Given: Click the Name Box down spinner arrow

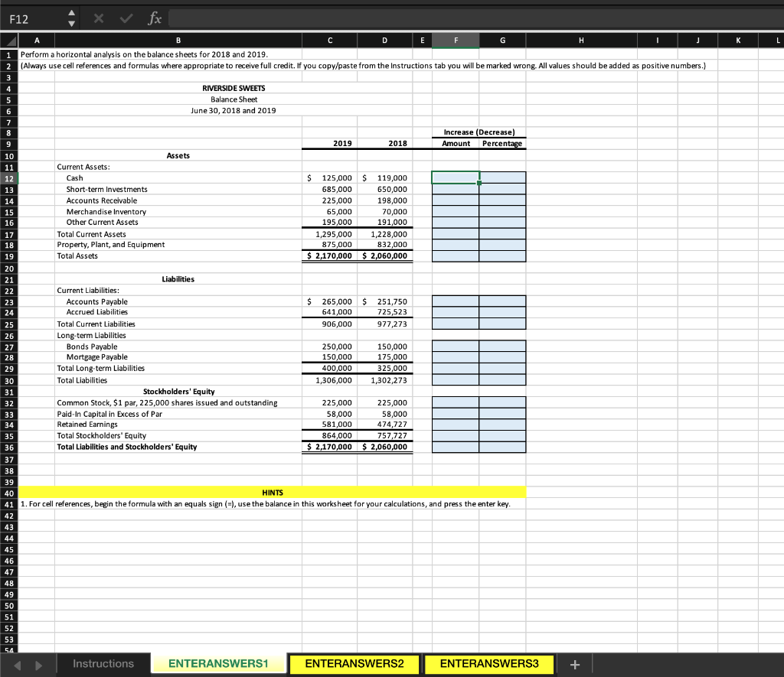Looking at the screenshot, I should tap(70, 21).
